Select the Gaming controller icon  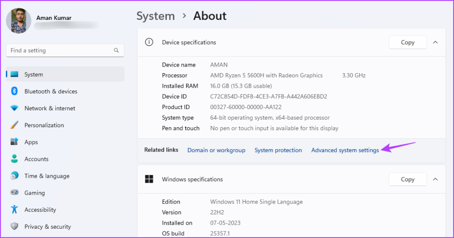tap(14, 193)
